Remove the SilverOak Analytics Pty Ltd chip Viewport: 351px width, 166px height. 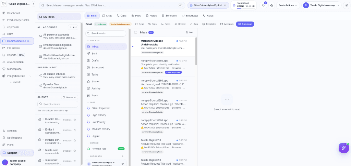pos(225,5)
